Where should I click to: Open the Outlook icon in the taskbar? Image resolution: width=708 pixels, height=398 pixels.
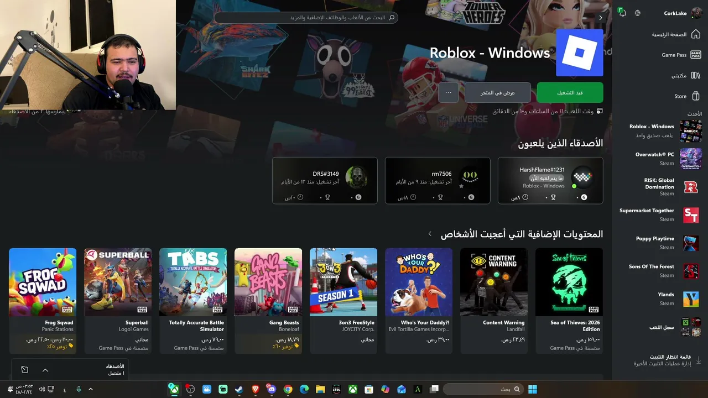pyautogui.click(x=402, y=389)
